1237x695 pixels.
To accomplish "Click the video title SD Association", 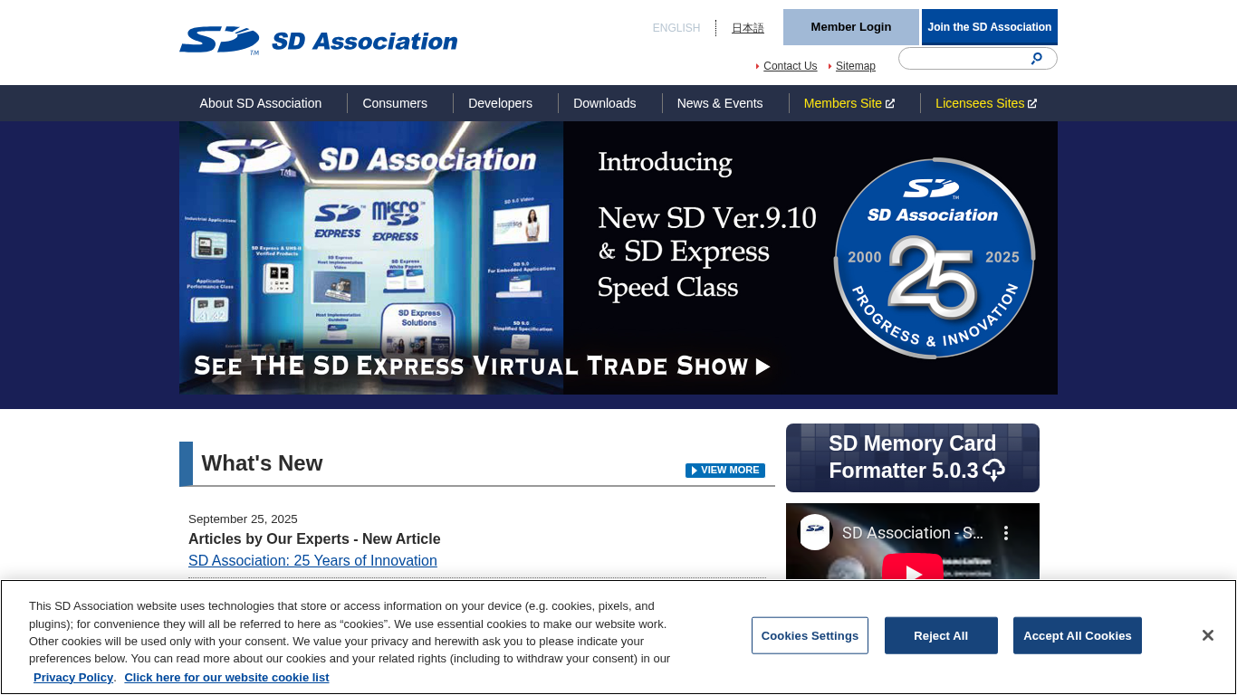I will 913,533.
